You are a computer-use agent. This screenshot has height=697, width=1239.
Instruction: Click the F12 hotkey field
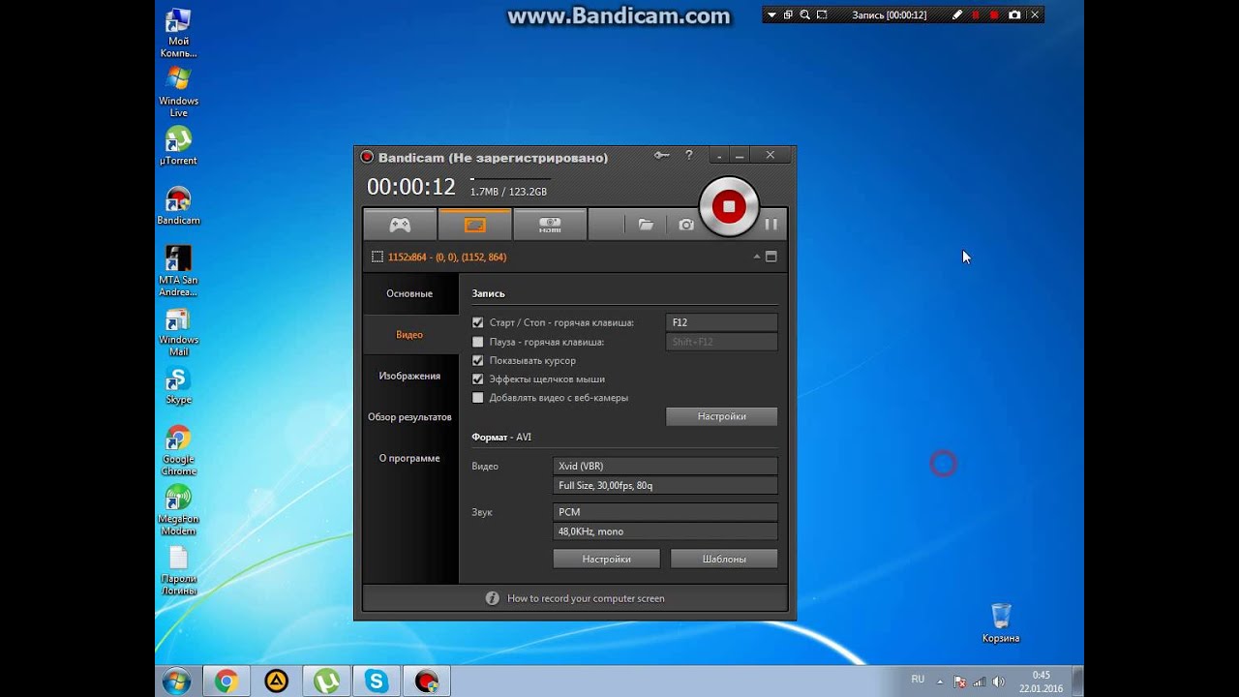tap(721, 322)
